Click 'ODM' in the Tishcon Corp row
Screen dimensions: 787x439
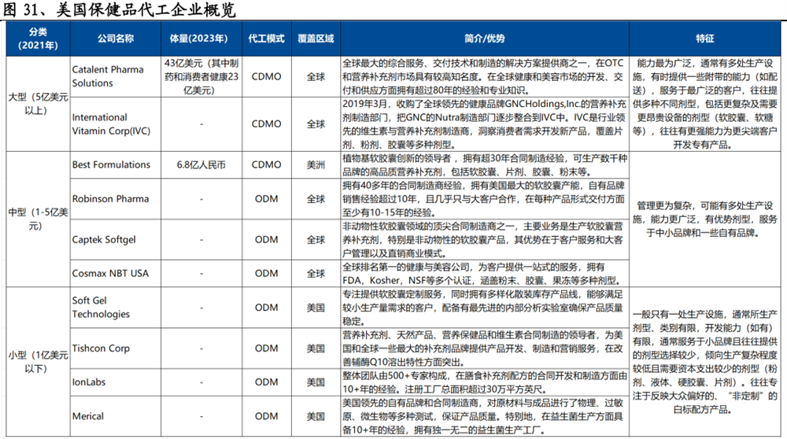(267, 349)
